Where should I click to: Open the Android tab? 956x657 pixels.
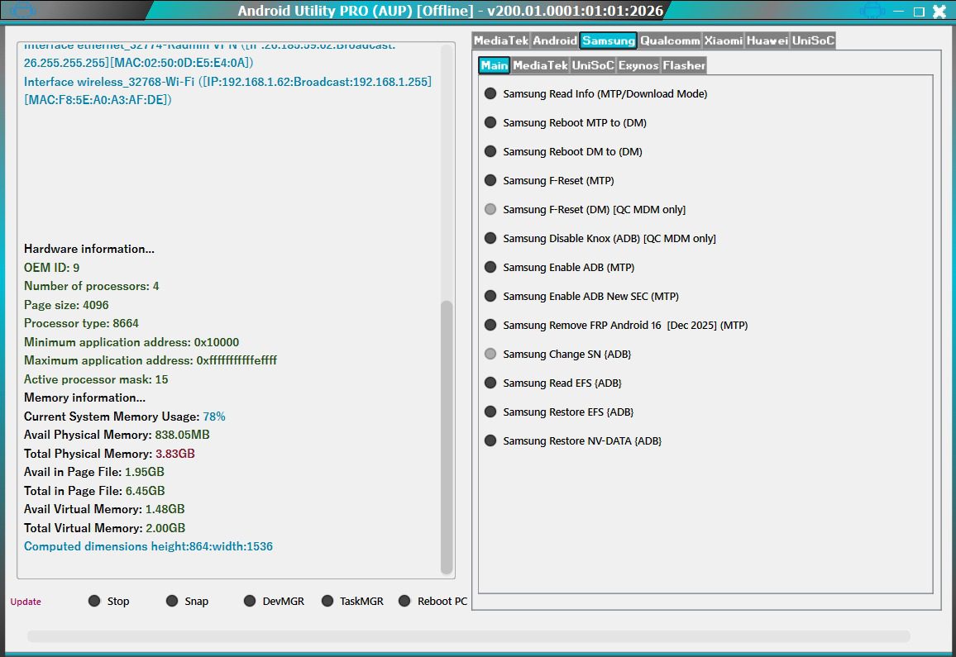point(554,40)
